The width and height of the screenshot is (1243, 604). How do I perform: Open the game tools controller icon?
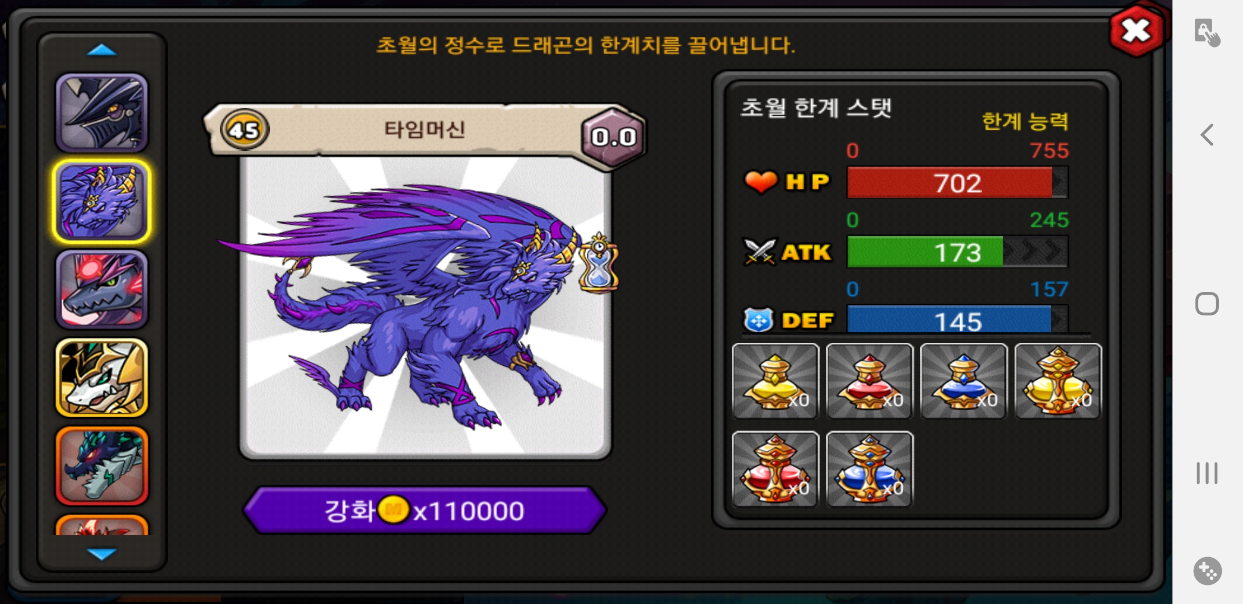1207,571
